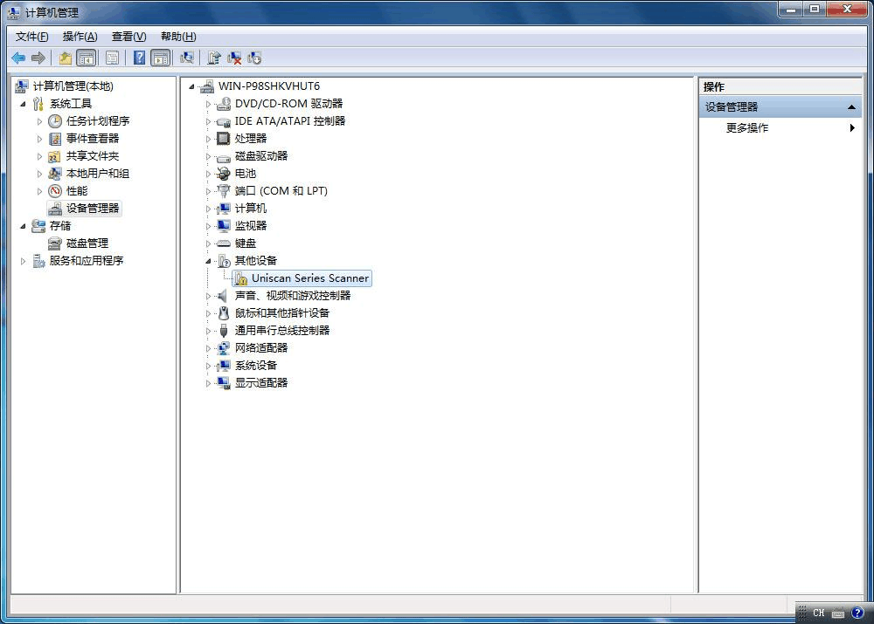
Task: Collapse the 存储 tree node
Action: (x=24, y=226)
